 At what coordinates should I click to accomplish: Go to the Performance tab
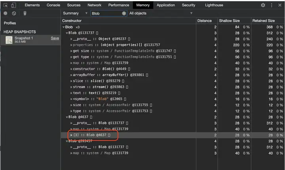[x=119, y=5]
